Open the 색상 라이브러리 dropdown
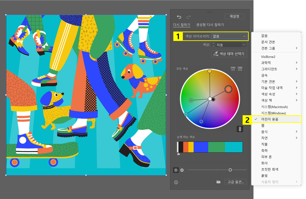The width and height of the screenshot is (306, 199). [x=229, y=36]
